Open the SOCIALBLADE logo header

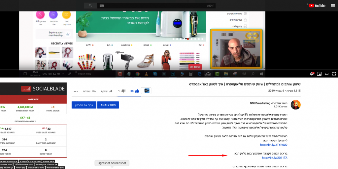(x=43, y=89)
